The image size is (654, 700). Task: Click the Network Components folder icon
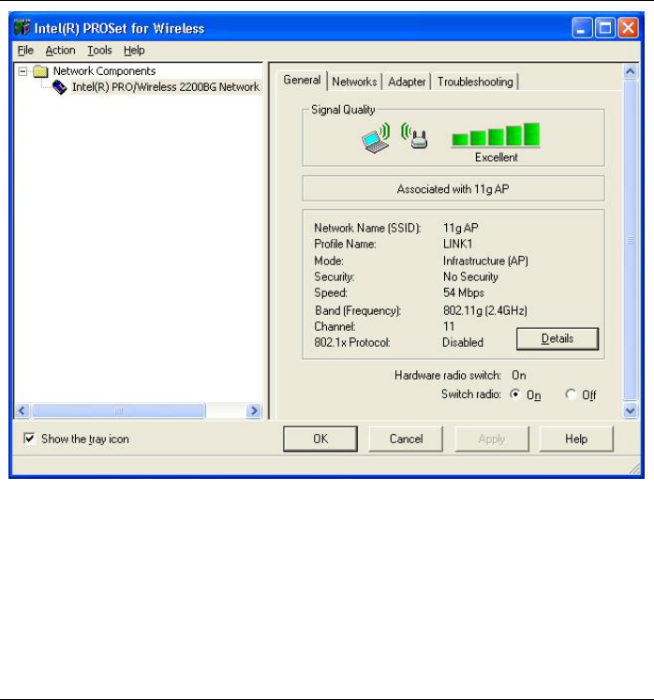pos(40,71)
